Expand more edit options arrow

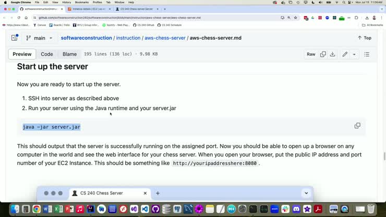pos(354,54)
